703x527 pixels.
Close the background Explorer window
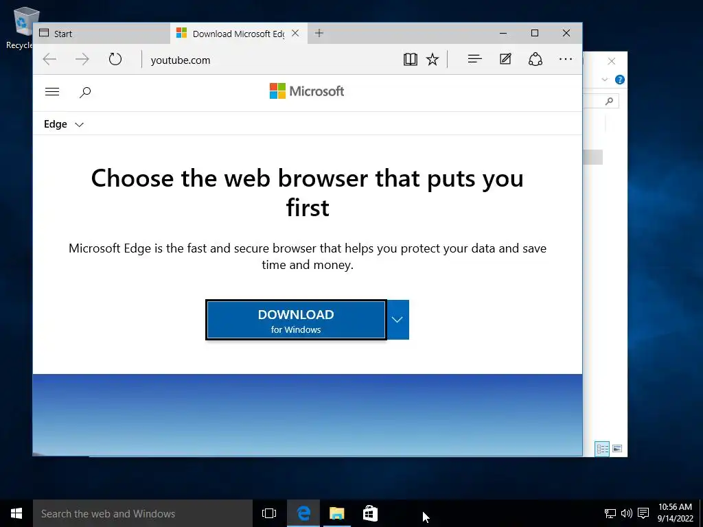click(612, 61)
